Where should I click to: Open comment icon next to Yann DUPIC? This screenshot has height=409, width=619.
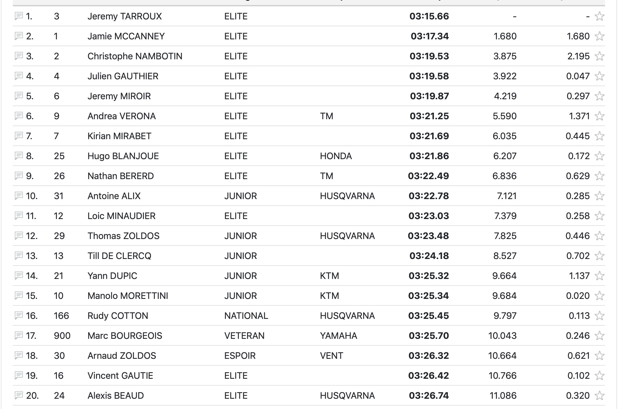click(19, 276)
